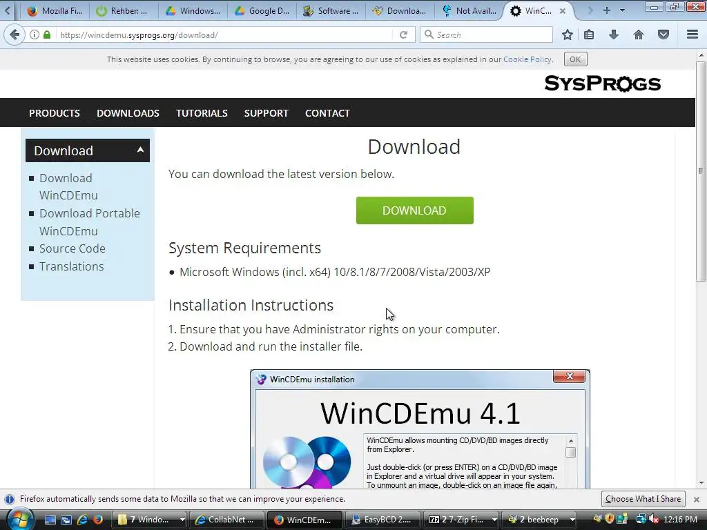Launch Internet Explorer from quick launch

click(82, 520)
